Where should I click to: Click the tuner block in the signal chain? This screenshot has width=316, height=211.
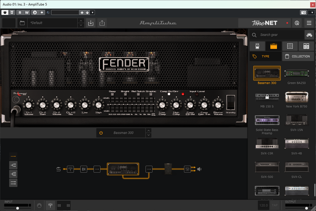tap(70, 169)
